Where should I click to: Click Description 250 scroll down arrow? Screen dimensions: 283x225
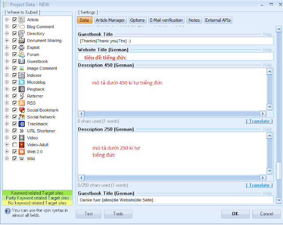pyautogui.click(x=269, y=171)
